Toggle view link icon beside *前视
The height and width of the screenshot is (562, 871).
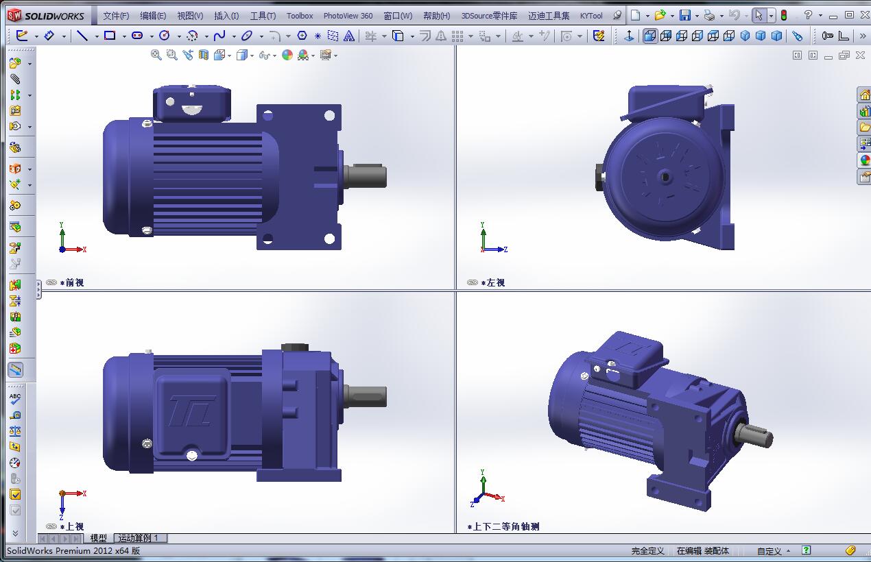(x=51, y=282)
